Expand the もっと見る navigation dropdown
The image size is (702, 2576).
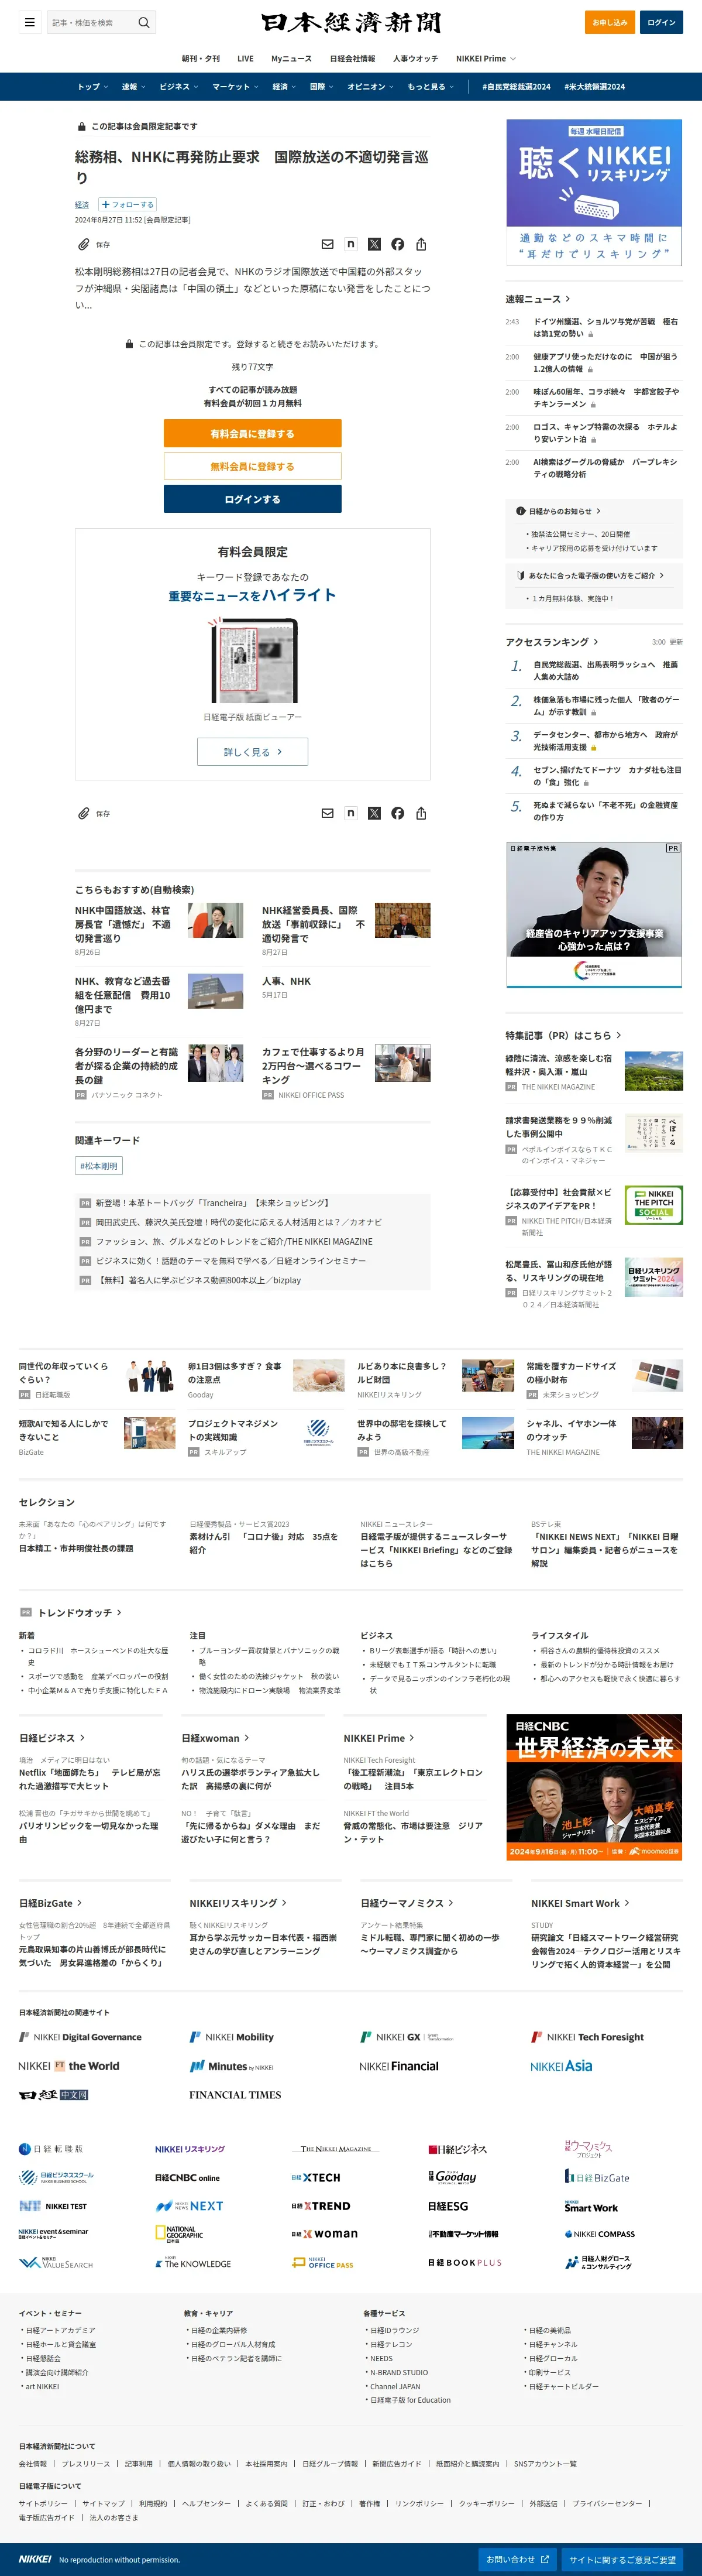coord(431,87)
